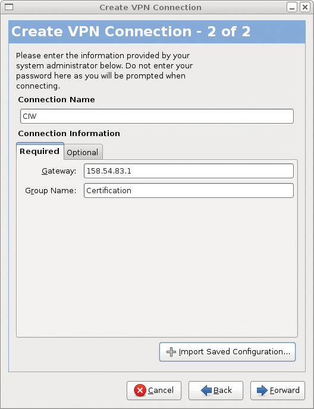The width and height of the screenshot is (314, 409).
Task: Switch to the Optional tab
Action: (83, 152)
